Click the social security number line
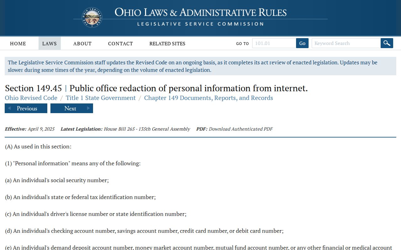401x250 pixels. point(57,180)
